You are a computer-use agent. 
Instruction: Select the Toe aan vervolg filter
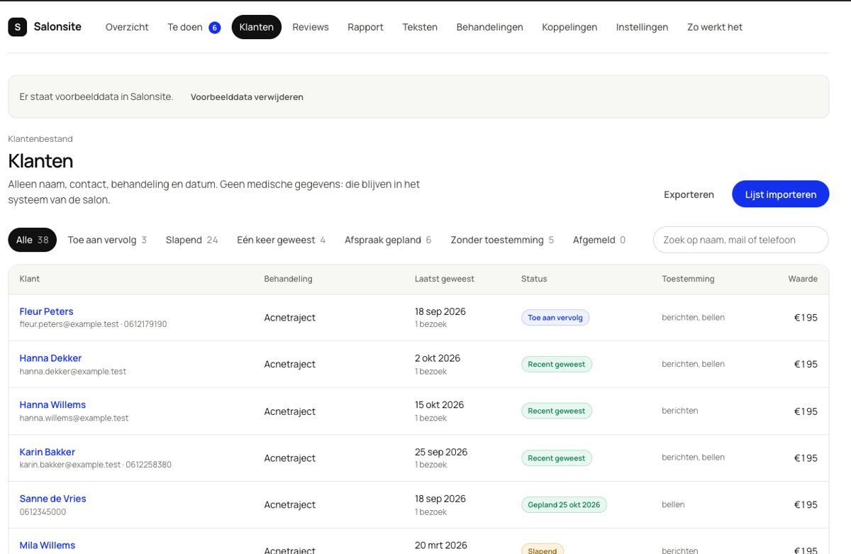pyautogui.click(x=107, y=240)
